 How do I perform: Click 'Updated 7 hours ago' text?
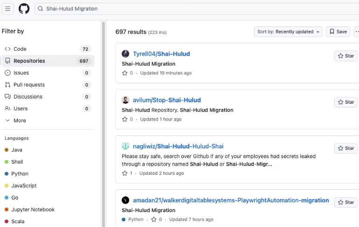191,220
